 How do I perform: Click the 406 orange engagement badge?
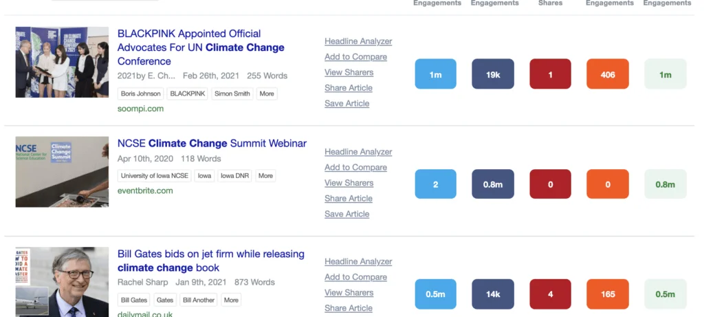click(608, 74)
